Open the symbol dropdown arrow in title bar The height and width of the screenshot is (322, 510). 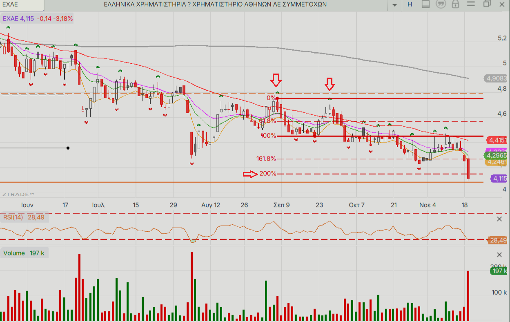(394, 4)
